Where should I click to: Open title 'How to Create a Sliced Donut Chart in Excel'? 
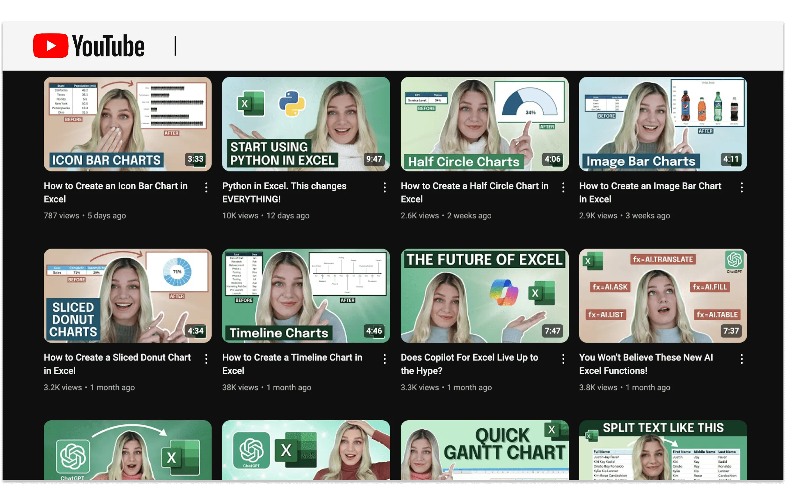[117, 364]
